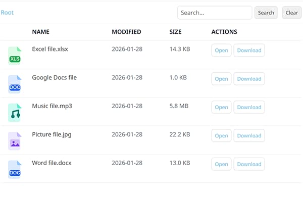Download Word file.docx
The height and width of the screenshot is (202, 303).
[x=249, y=164]
